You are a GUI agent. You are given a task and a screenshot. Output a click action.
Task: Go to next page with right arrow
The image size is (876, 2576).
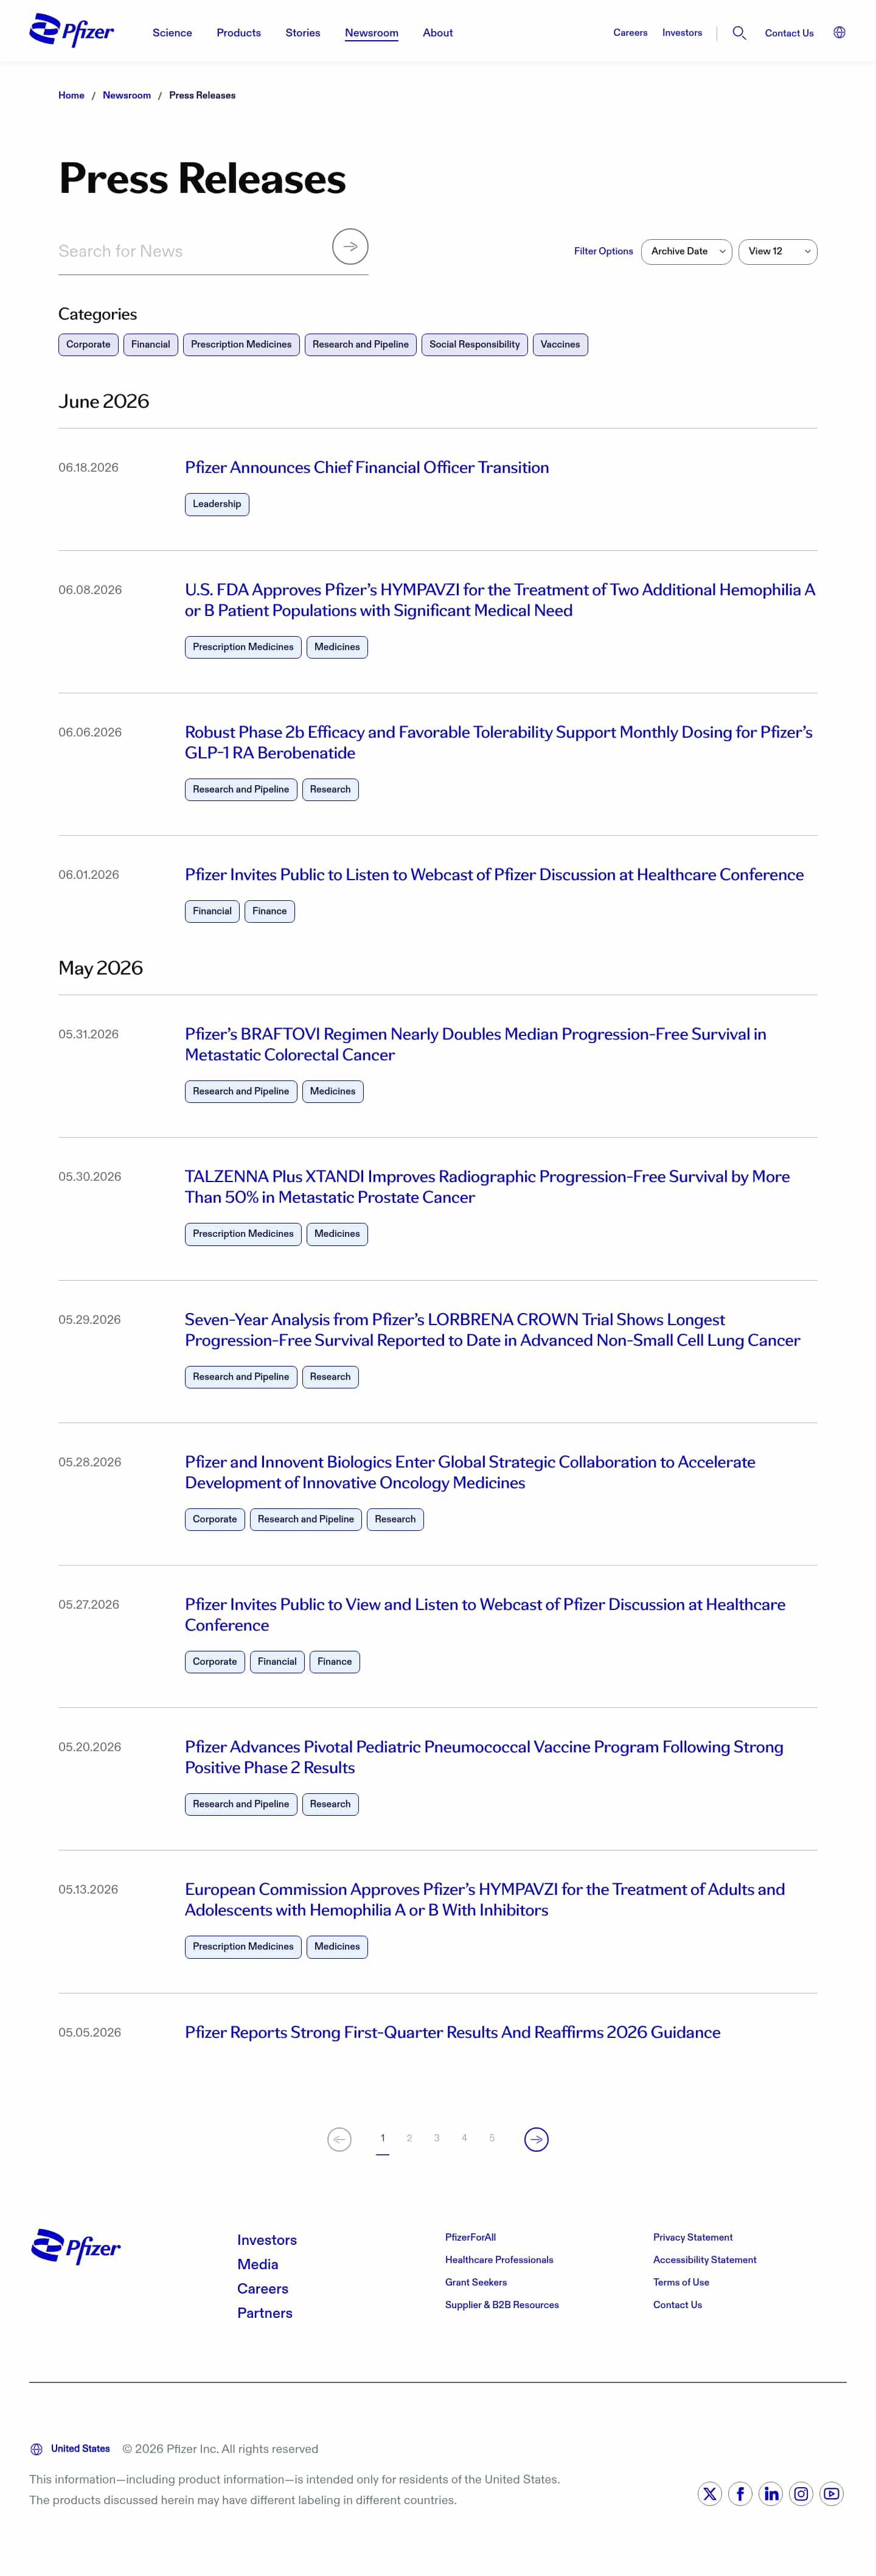point(537,2139)
